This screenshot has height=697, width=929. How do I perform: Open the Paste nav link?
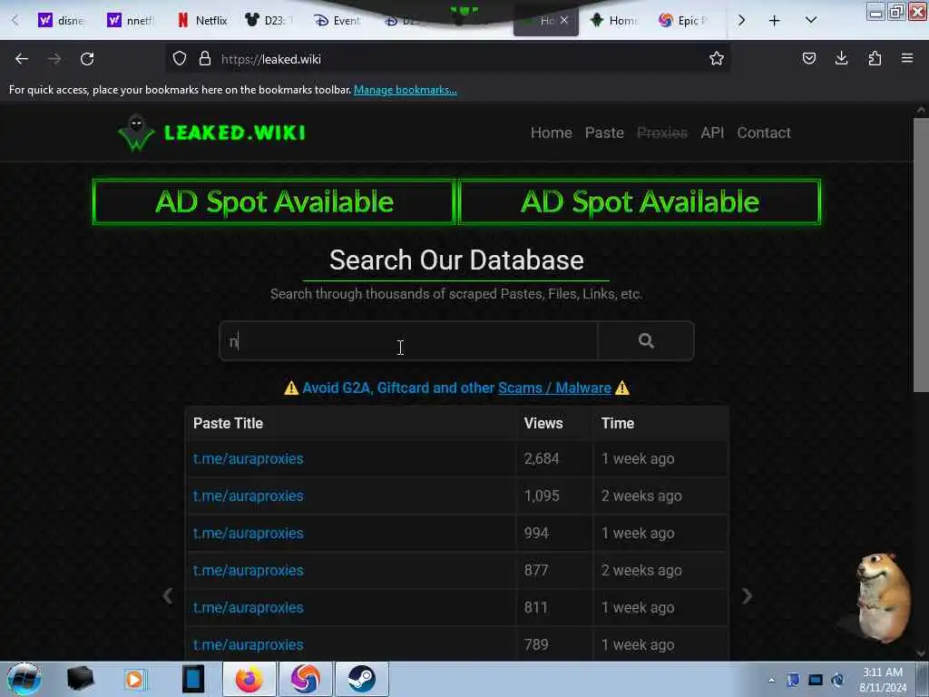click(x=603, y=133)
